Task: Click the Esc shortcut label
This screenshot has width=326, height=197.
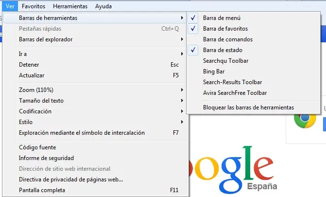Action: 174,65
